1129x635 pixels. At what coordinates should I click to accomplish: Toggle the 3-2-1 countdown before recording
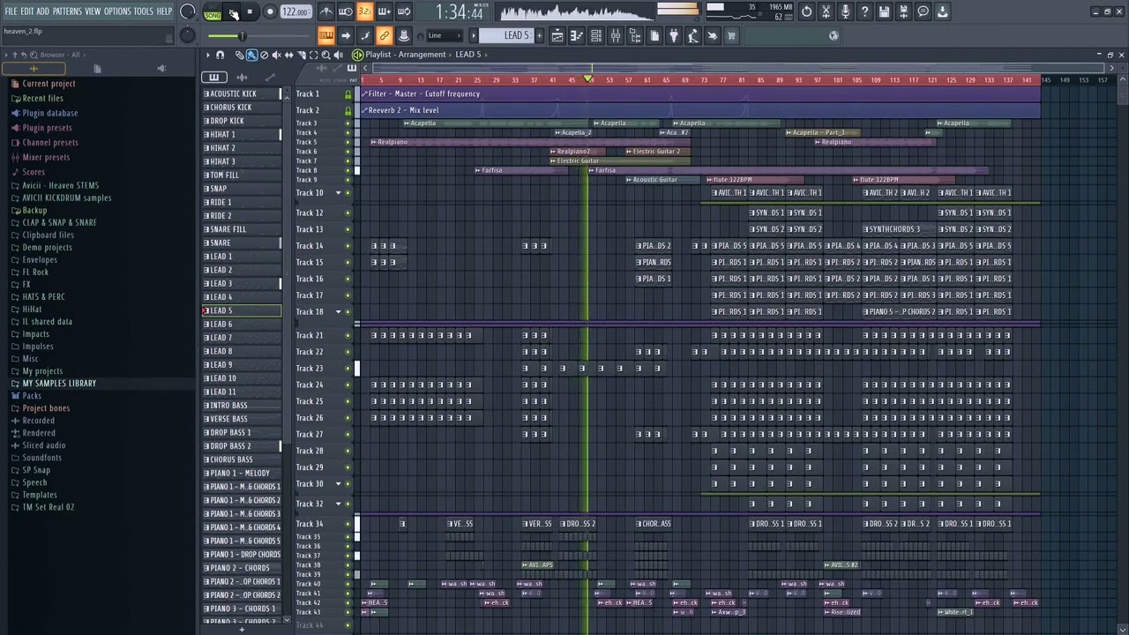point(365,11)
